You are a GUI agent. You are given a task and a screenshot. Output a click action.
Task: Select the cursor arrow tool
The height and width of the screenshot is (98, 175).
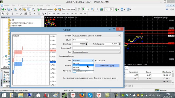3,14
